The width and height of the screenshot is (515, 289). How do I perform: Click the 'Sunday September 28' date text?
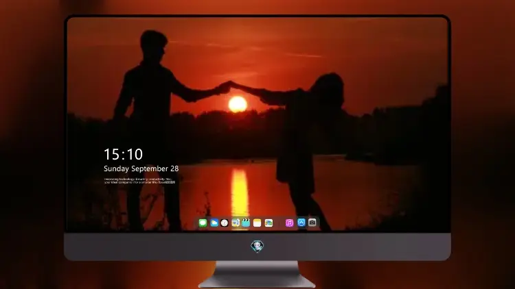141,168
